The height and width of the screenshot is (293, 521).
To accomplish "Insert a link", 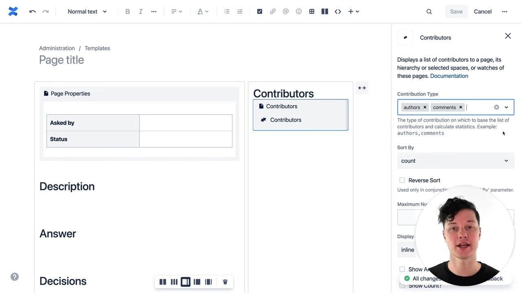I will 273,11.
